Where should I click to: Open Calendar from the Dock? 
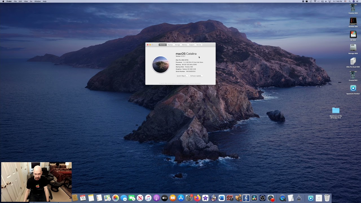(x=83, y=198)
